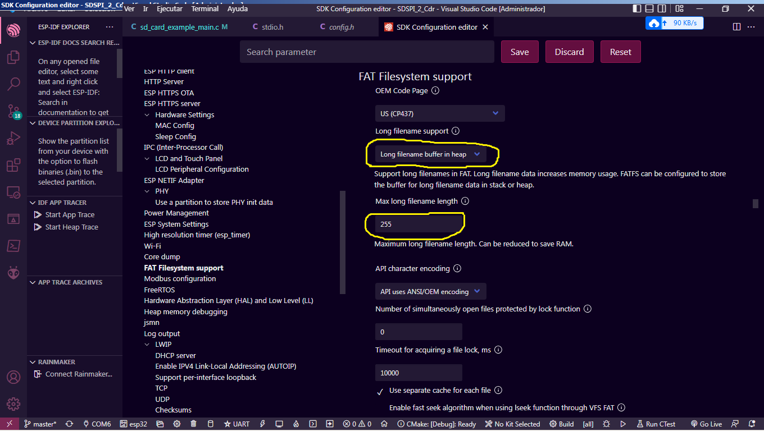Image resolution: width=764 pixels, height=431 pixels.
Task: Switch to the sd_card_example_main.c tab
Action: point(179,27)
